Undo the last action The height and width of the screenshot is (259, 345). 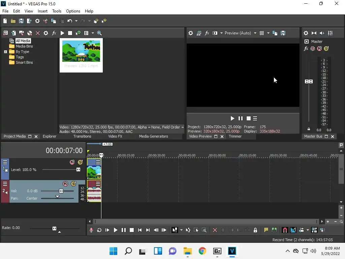(x=70, y=21)
